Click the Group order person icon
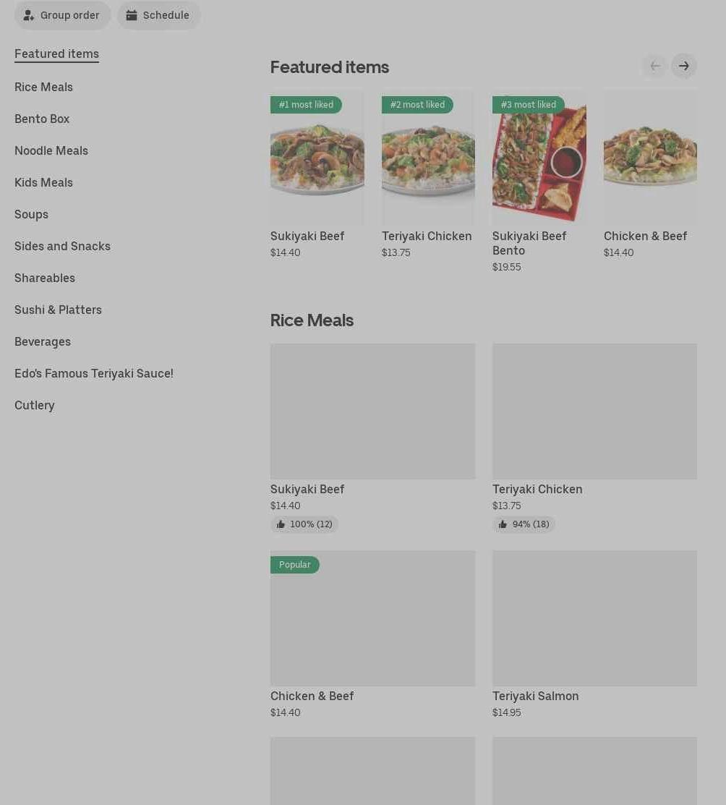The height and width of the screenshot is (805, 726). [29, 15]
